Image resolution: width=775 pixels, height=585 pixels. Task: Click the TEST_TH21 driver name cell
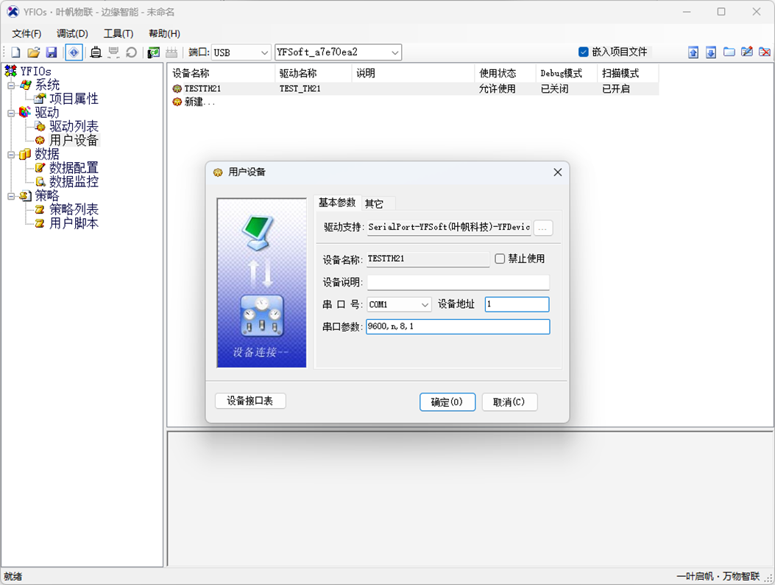(x=300, y=88)
